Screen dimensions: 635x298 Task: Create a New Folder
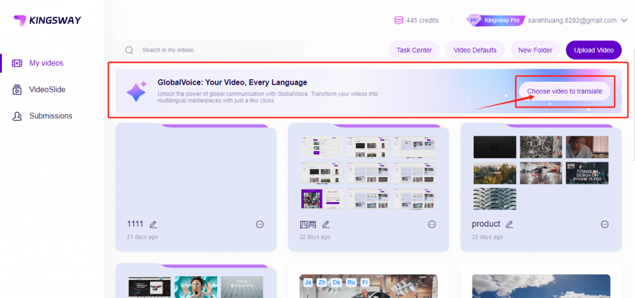click(535, 50)
